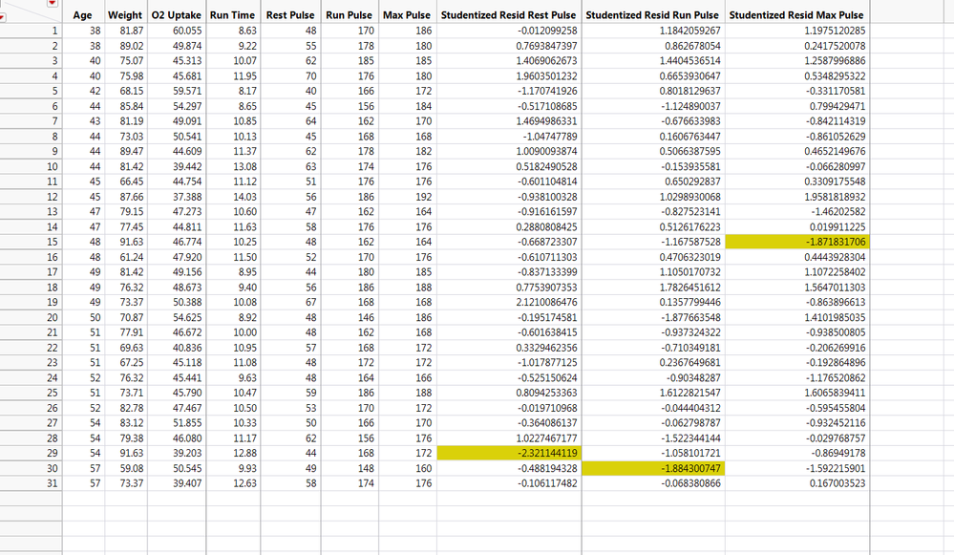This screenshot has width=954, height=555.
Task: Click O2 Uptake value 39.407
Action: click(x=187, y=483)
